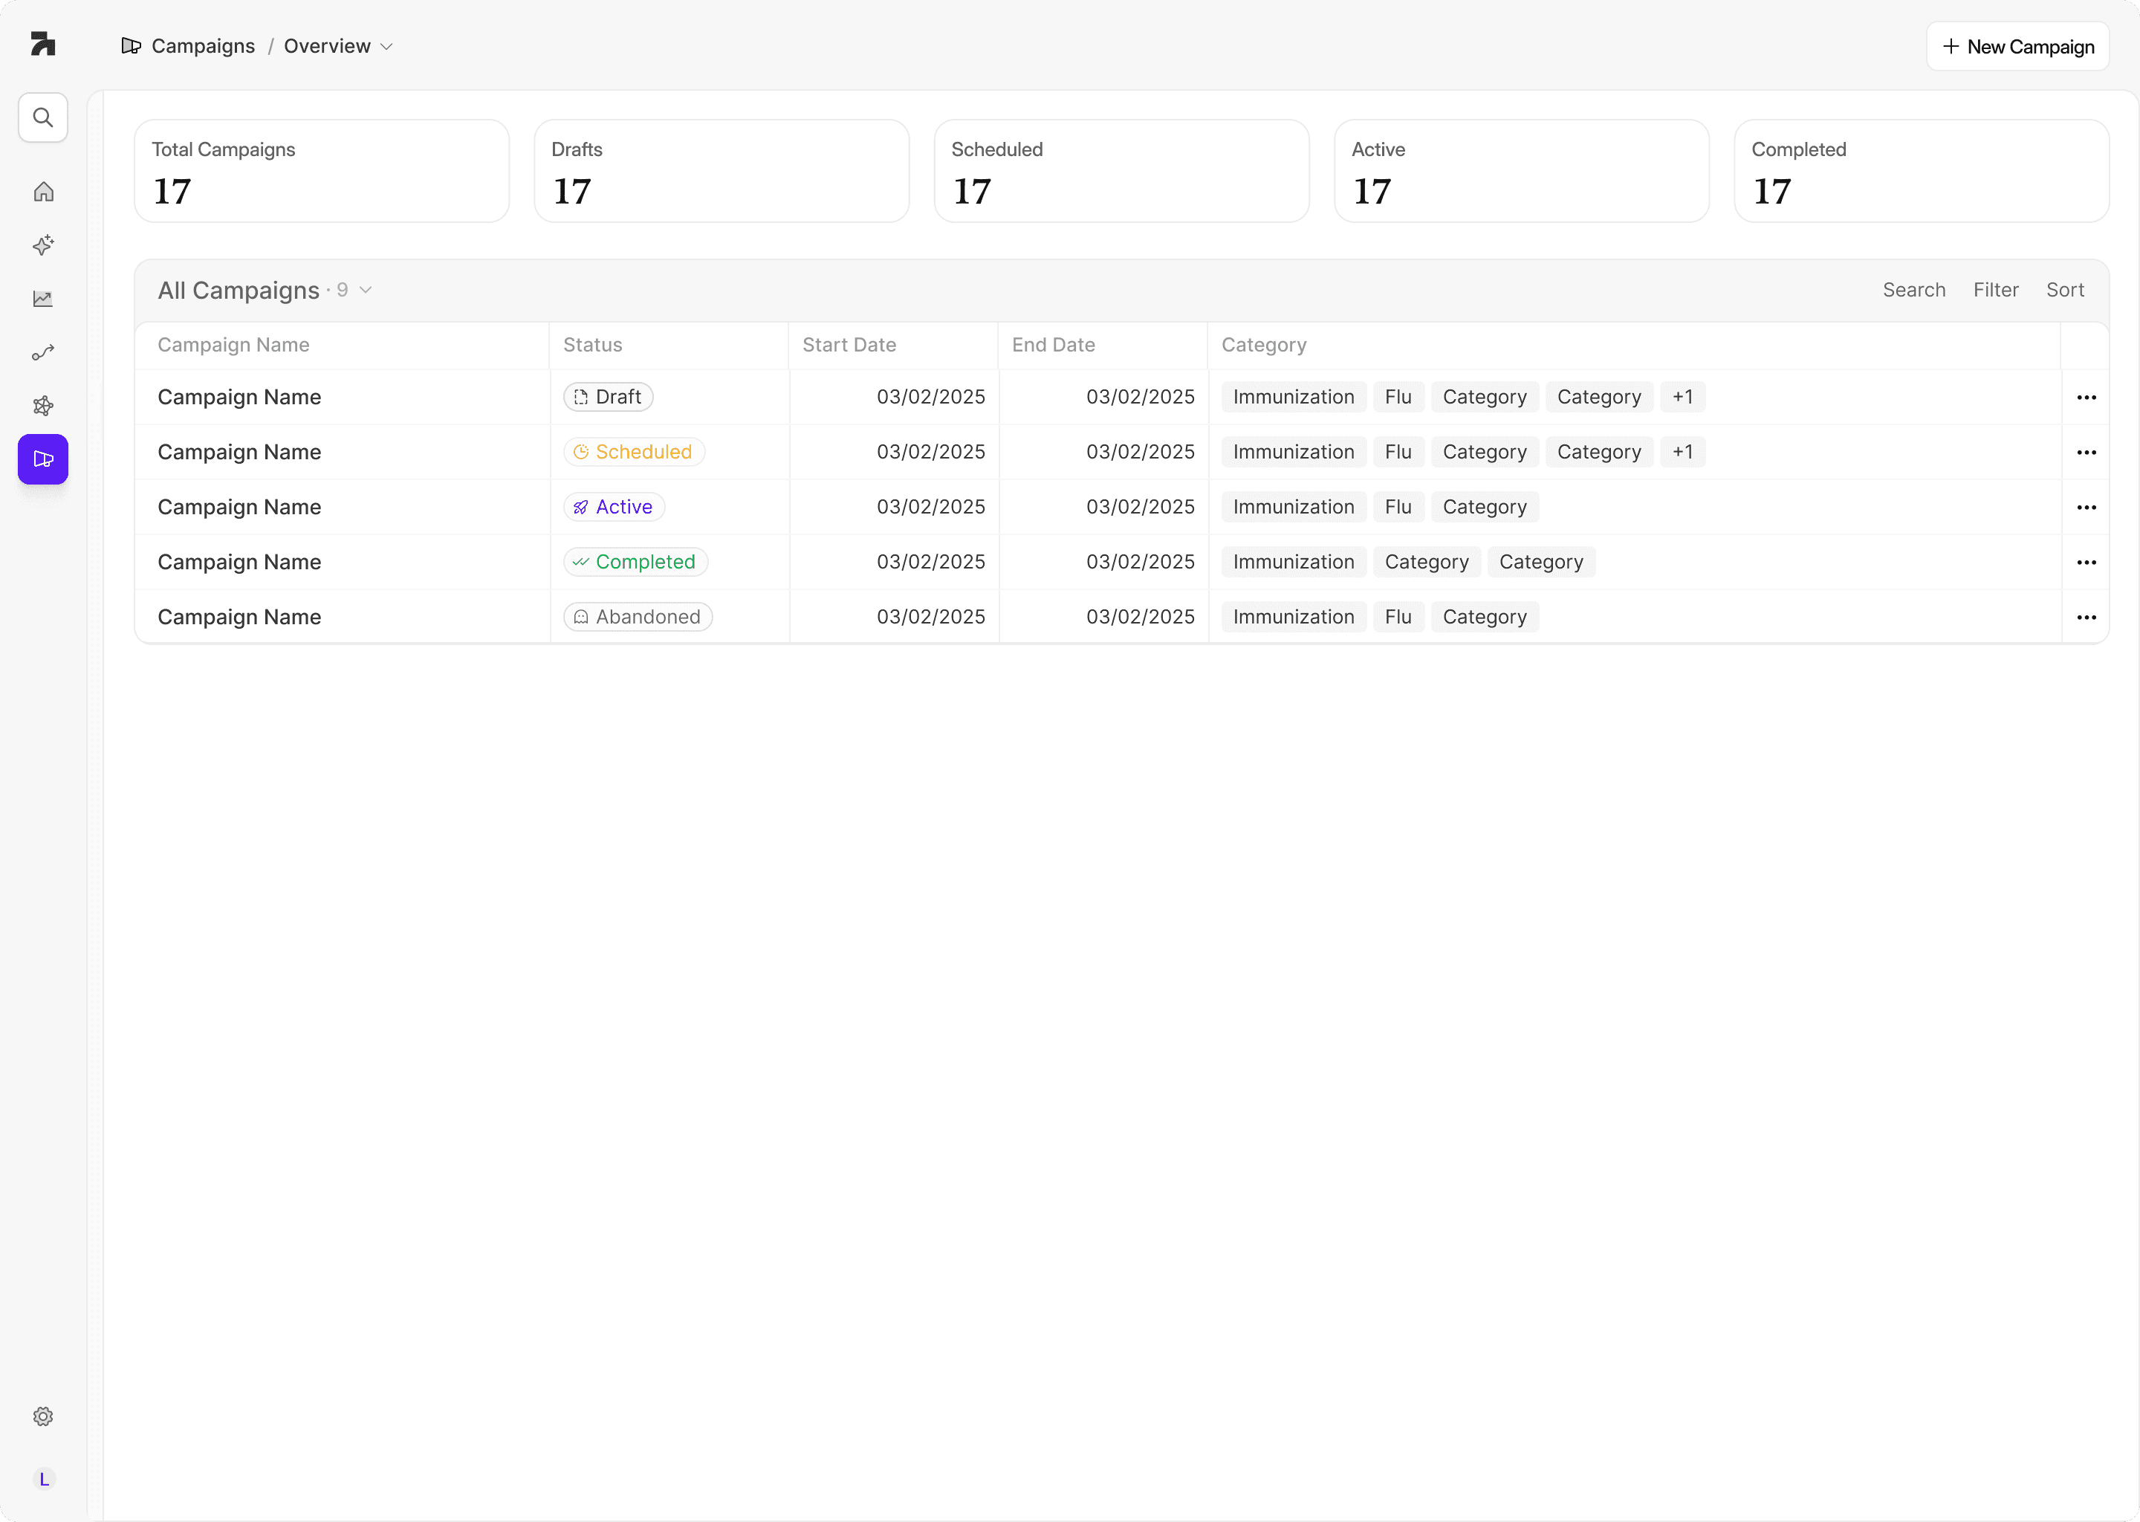Open the Home icon in sidebar
Image resolution: width=2140 pixels, height=1522 pixels.
coord(43,192)
